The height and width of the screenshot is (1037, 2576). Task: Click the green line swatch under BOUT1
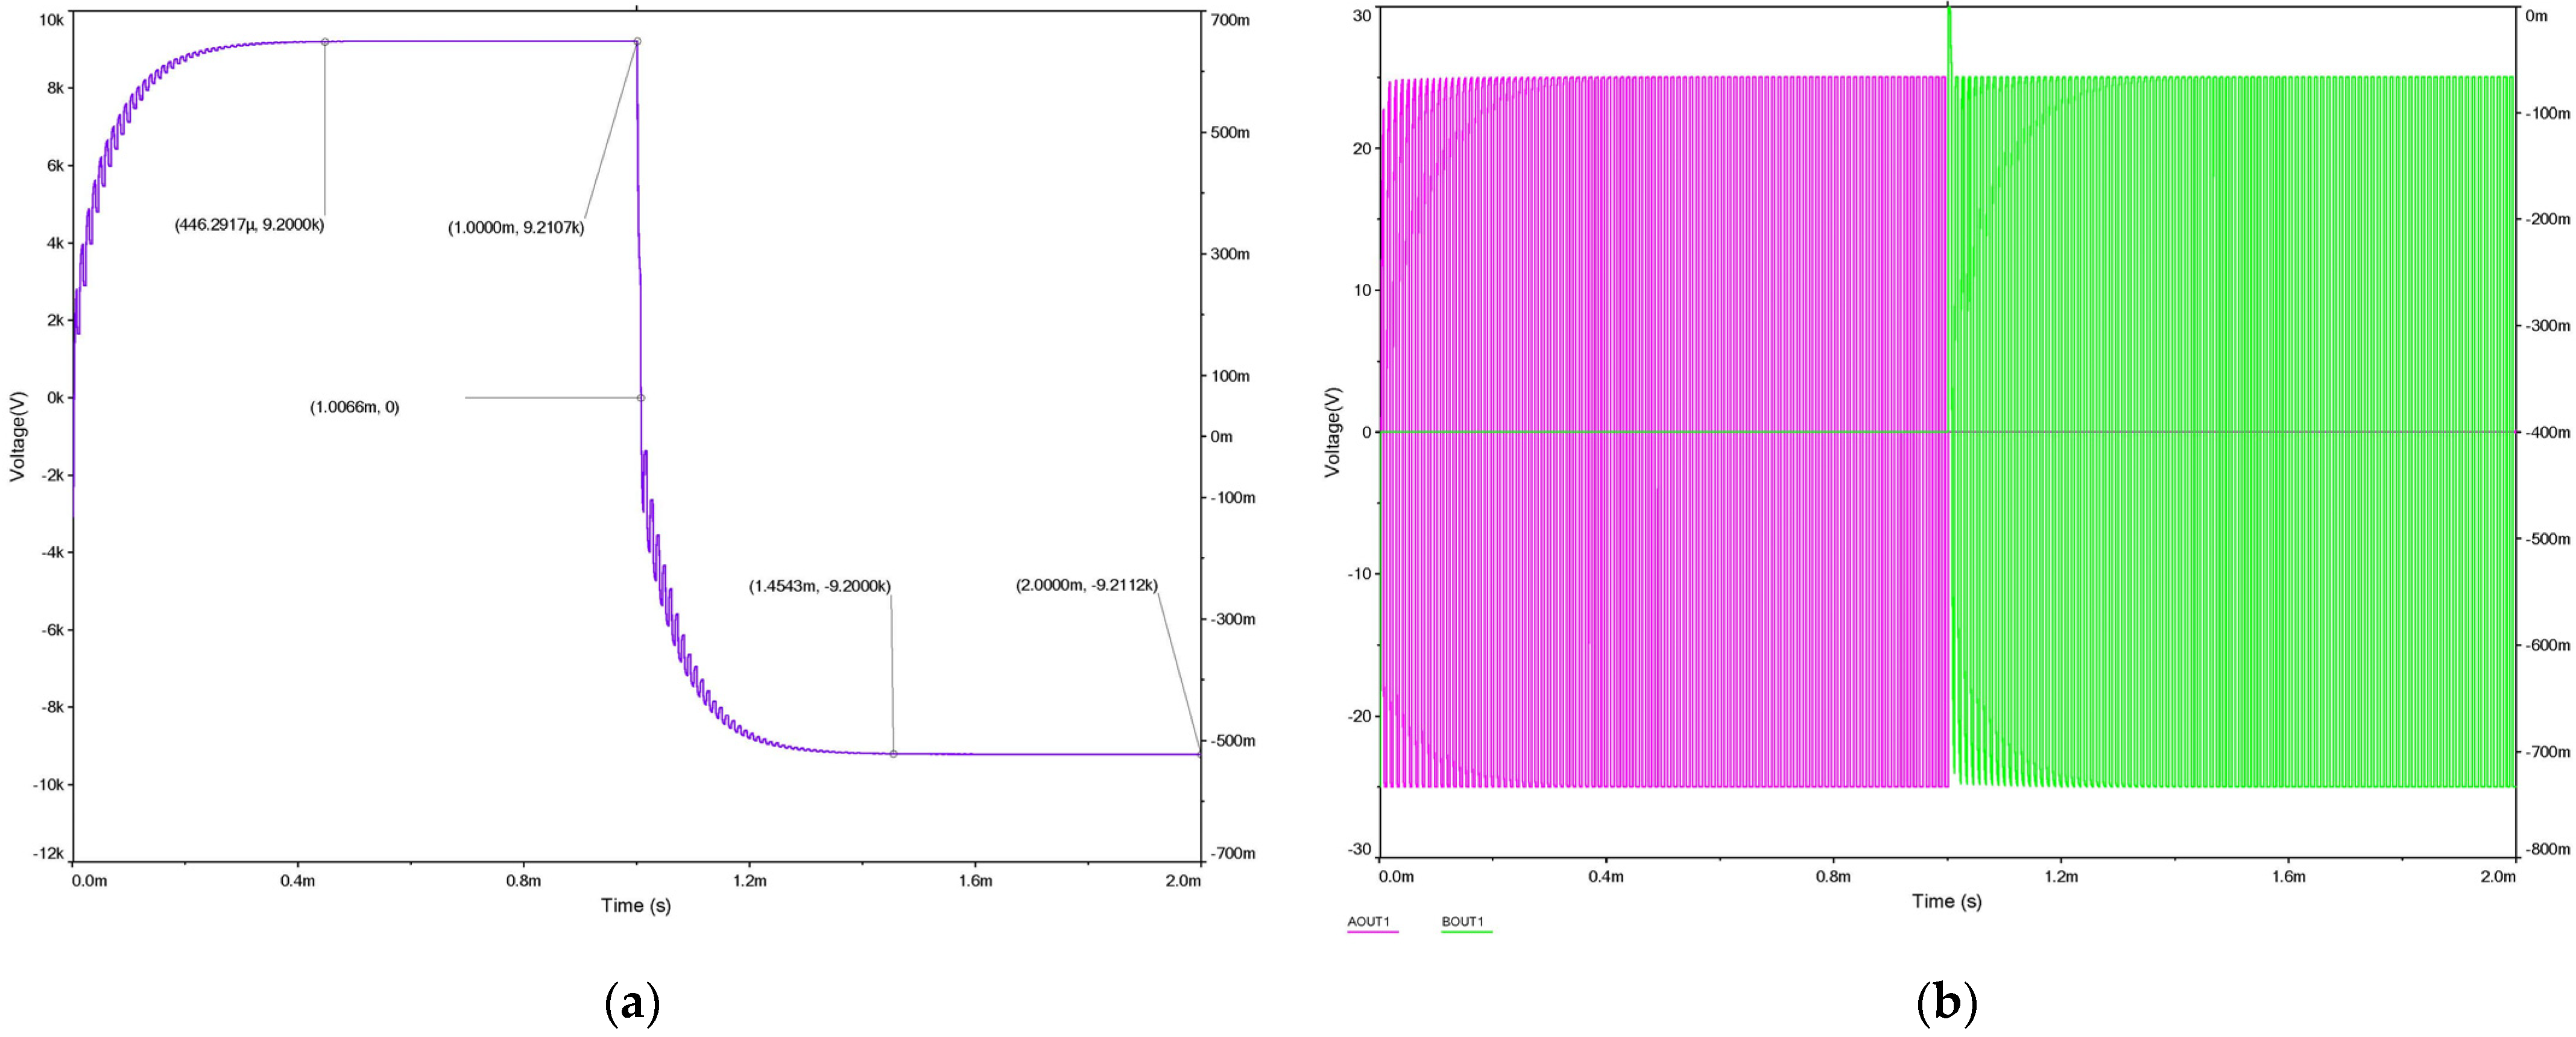(1466, 932)
